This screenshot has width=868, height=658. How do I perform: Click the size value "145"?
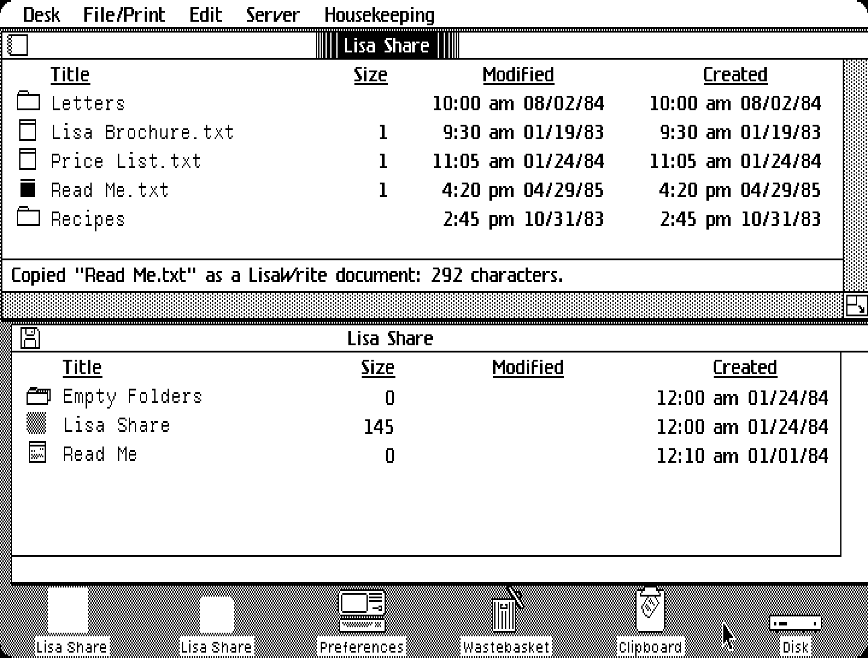pos(379,427)
